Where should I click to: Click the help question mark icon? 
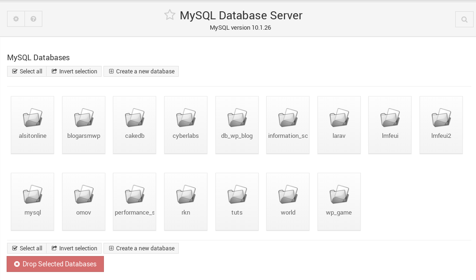[33, 19]
